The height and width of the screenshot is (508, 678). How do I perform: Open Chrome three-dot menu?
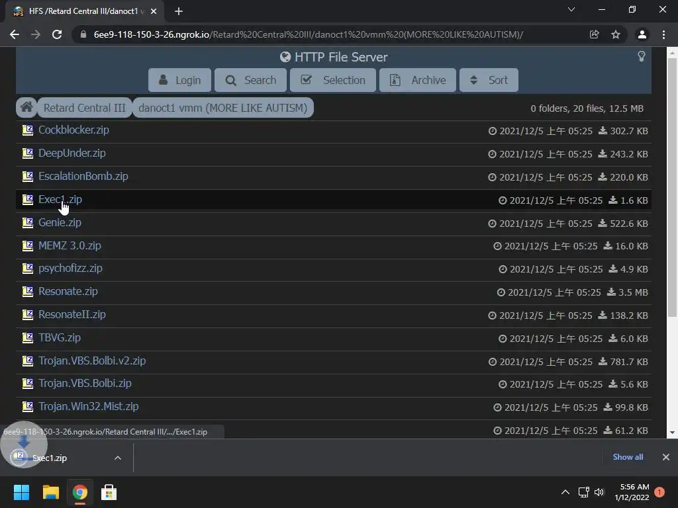(663, 34)
